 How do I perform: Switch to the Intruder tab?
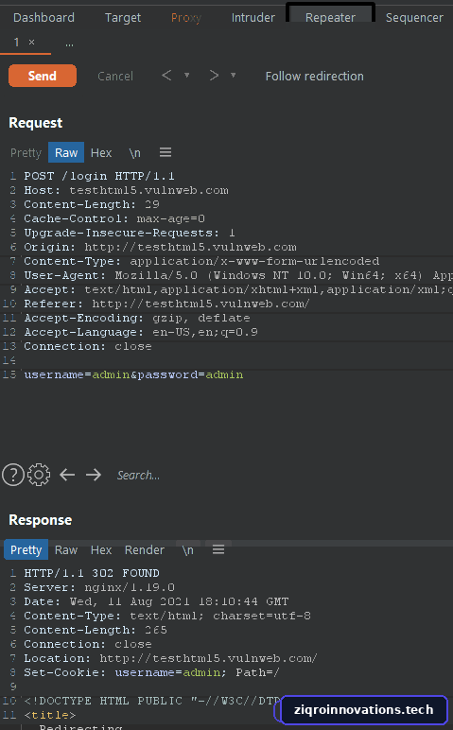(x=253, y=18)
